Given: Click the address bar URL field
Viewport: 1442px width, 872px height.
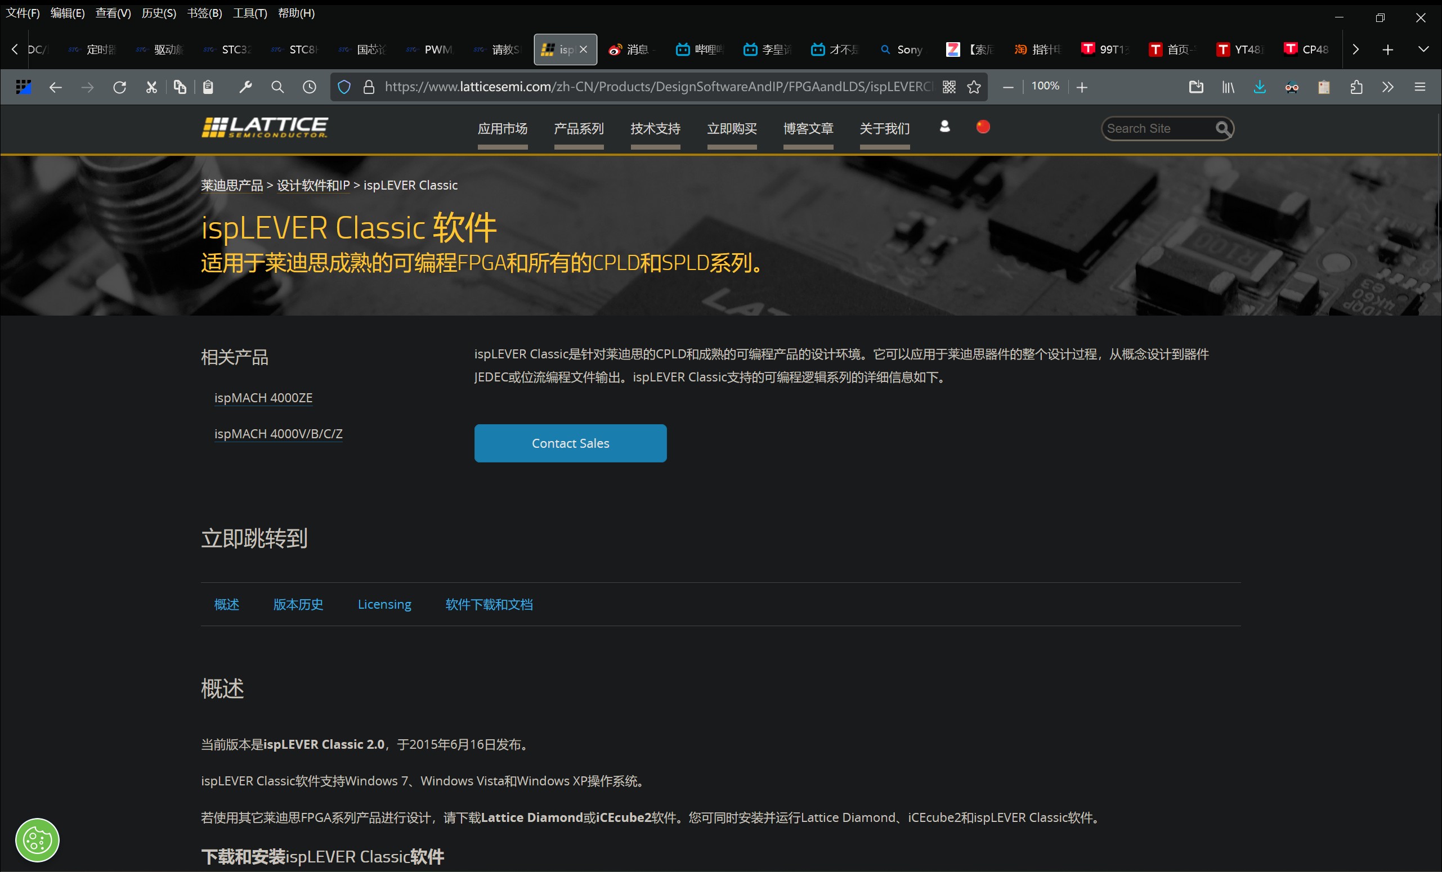Looking at the screenshot, I should point(658,87).
